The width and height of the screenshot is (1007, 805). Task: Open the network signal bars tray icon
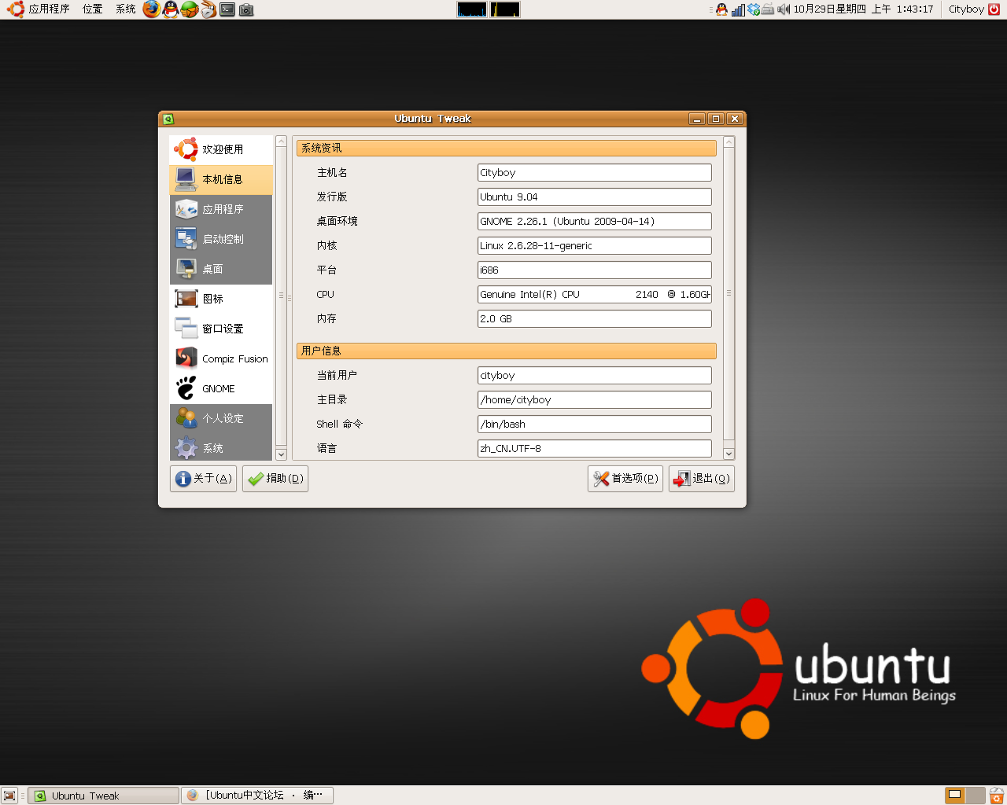click(738, 9)
